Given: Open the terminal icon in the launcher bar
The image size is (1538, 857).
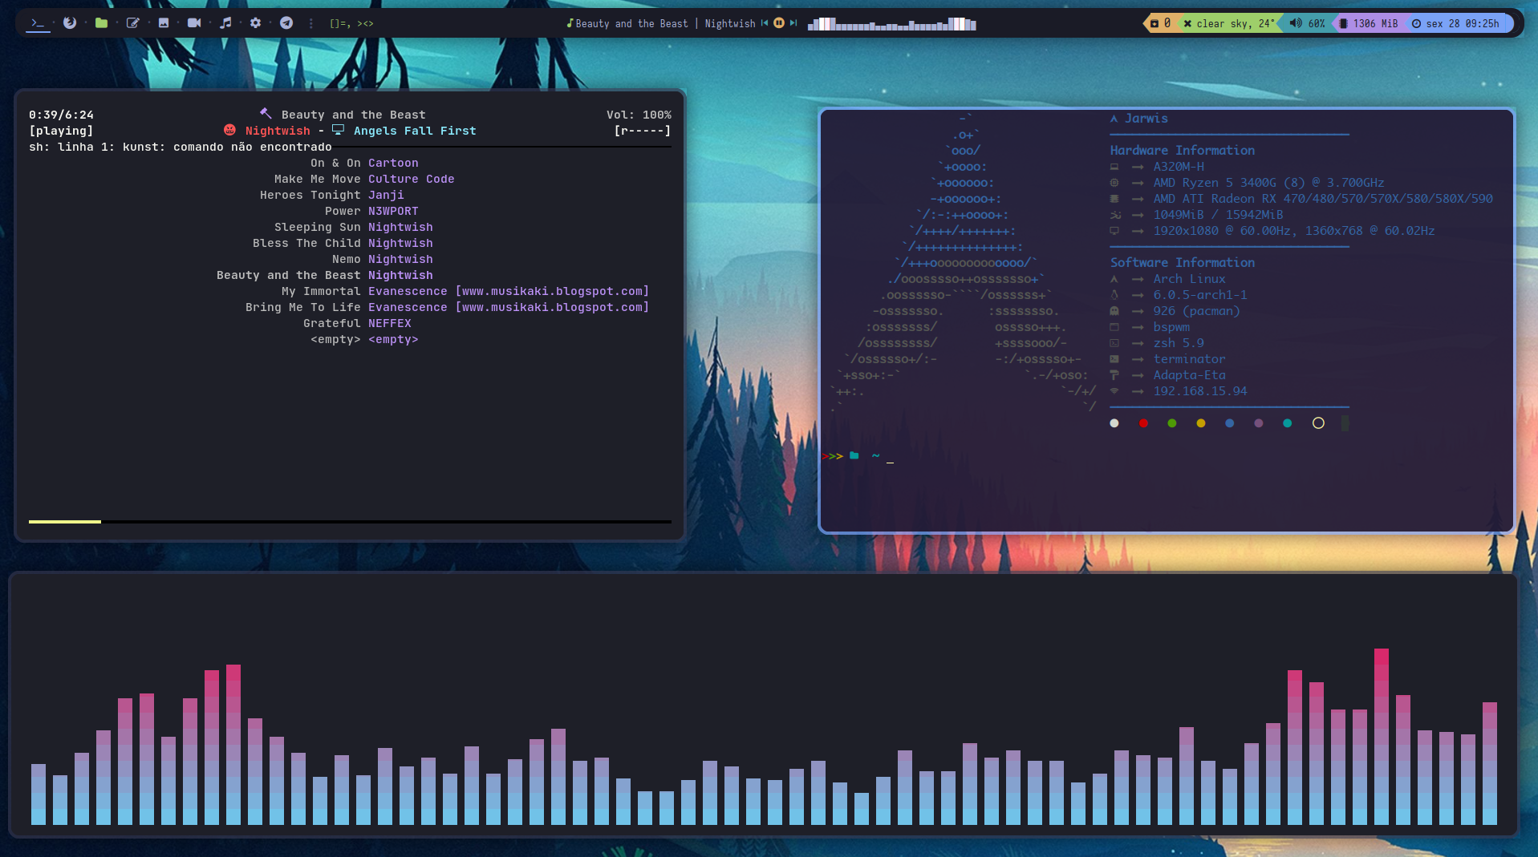Looking at the screenshot, I should [37, 22].
